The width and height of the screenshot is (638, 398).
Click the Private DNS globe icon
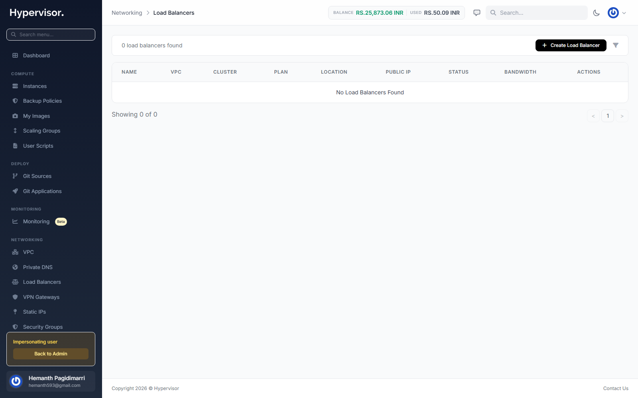coord(15,267)
